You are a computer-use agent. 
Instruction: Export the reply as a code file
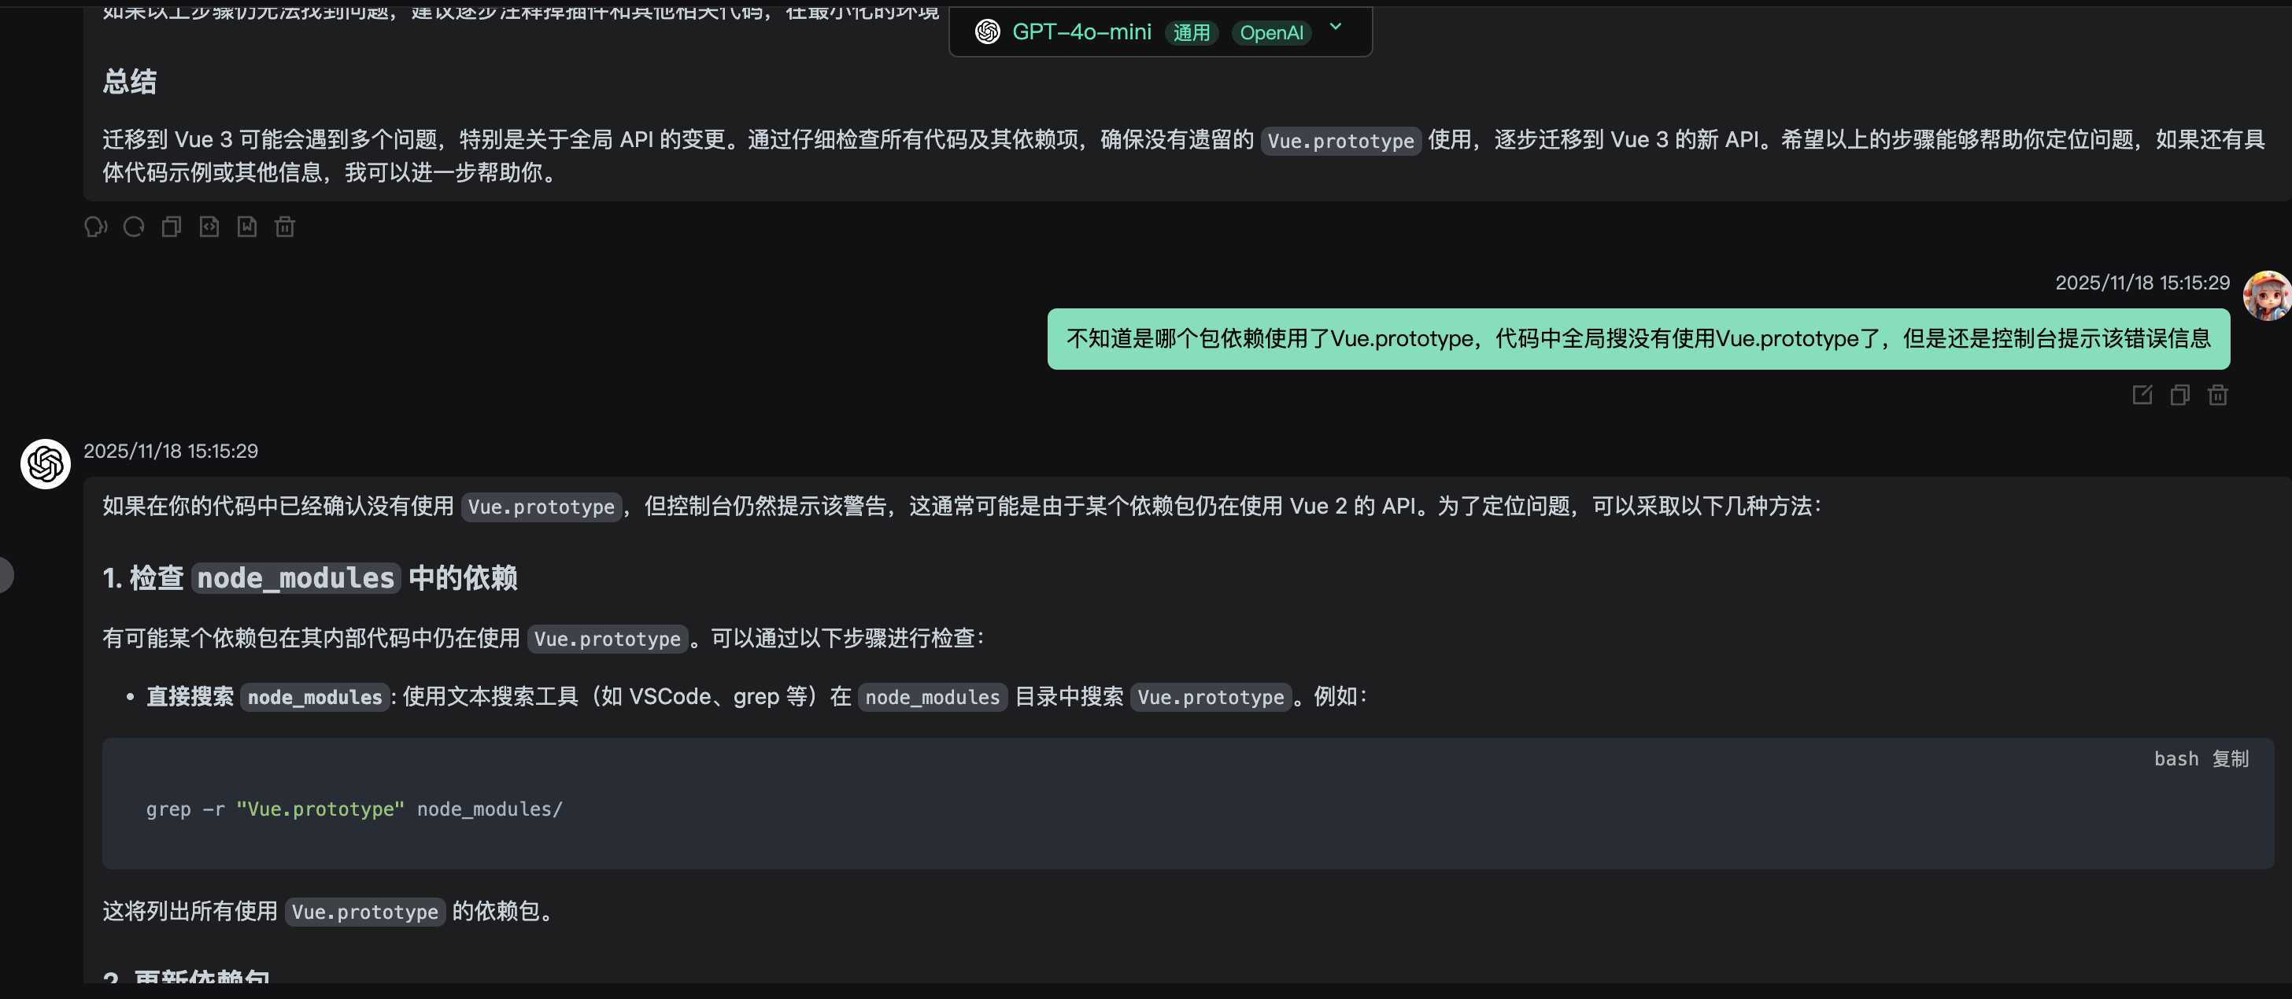coord(209,227)
